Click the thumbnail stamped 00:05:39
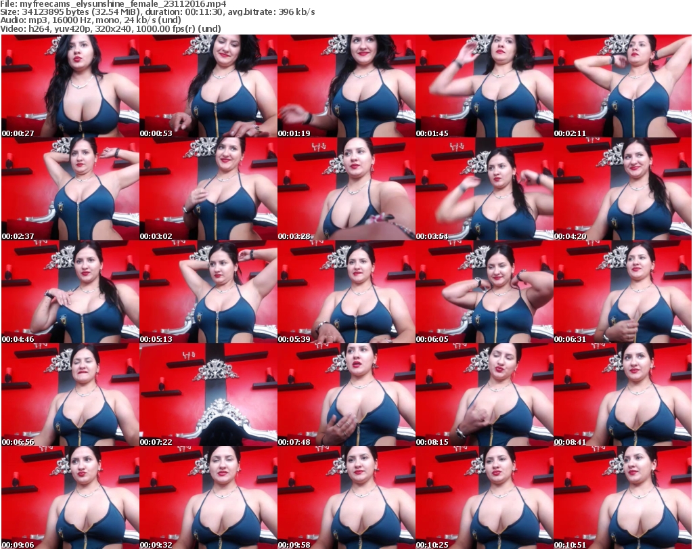This screenshot has width=693, height=549. (x=346, y=292)
